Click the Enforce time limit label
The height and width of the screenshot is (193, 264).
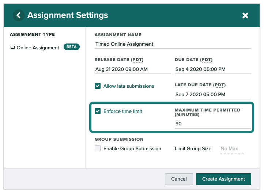coord(123,111)
